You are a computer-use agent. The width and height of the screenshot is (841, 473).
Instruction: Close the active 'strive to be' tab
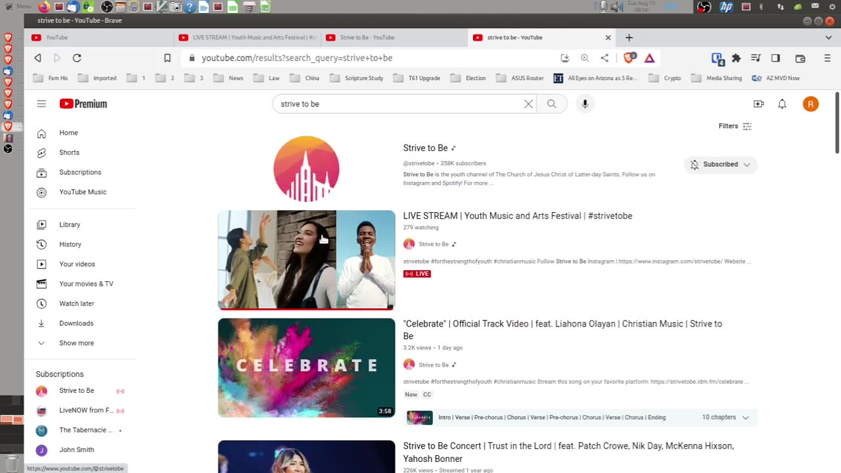(608, 37)
